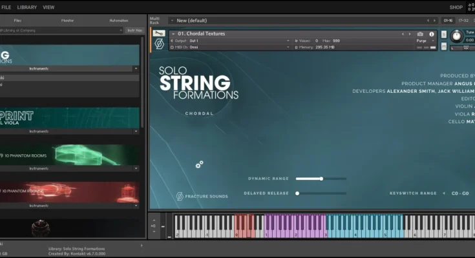Select rack page 01-16
The image size is (475, 258).
click(x=448, y=21)
